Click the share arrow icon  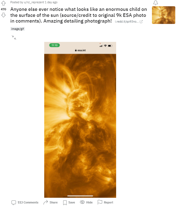click(46, 202)
